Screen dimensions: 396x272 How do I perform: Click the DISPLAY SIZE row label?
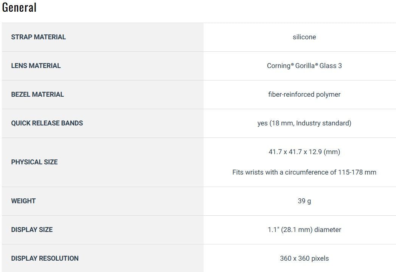click(32, 230)
